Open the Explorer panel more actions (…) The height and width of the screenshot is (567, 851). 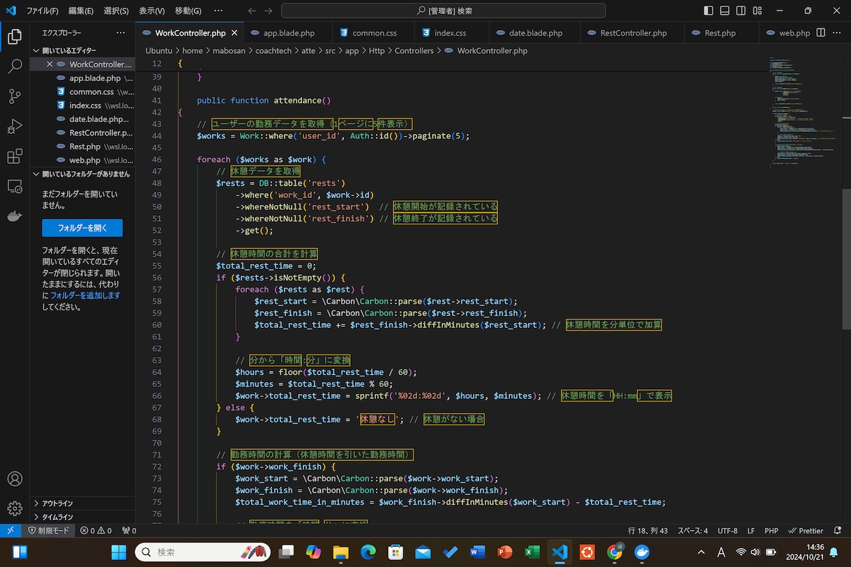coord(121,33)
